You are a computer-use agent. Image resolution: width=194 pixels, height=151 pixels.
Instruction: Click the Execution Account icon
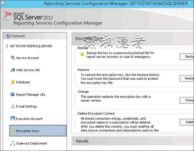[x=13, y=119]
